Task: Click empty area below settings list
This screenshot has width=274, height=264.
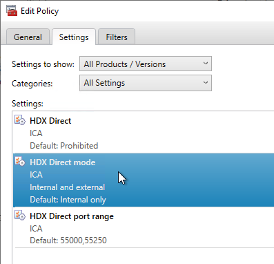Action: coord(143,256)
